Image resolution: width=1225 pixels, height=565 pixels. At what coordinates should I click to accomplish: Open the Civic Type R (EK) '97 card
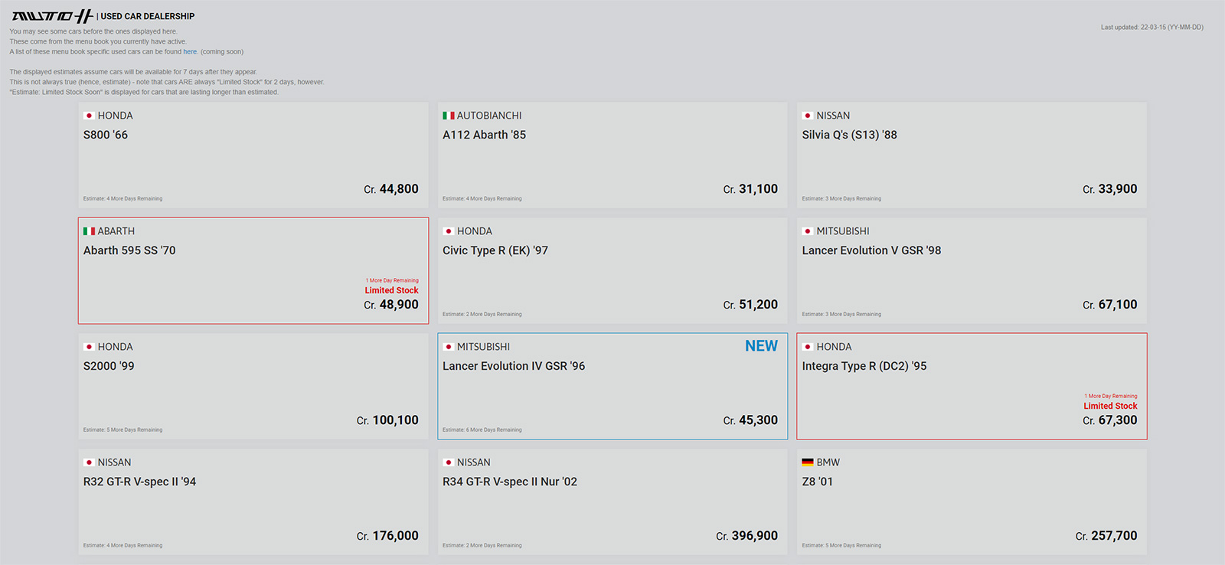612,271
